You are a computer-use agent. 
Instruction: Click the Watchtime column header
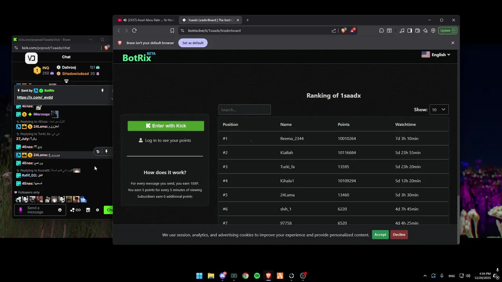click(x=406, y=125)
